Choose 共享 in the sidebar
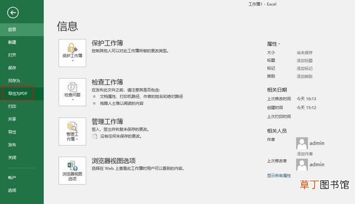The height and width of the screenshot is (204, 355). pos(22,119)
